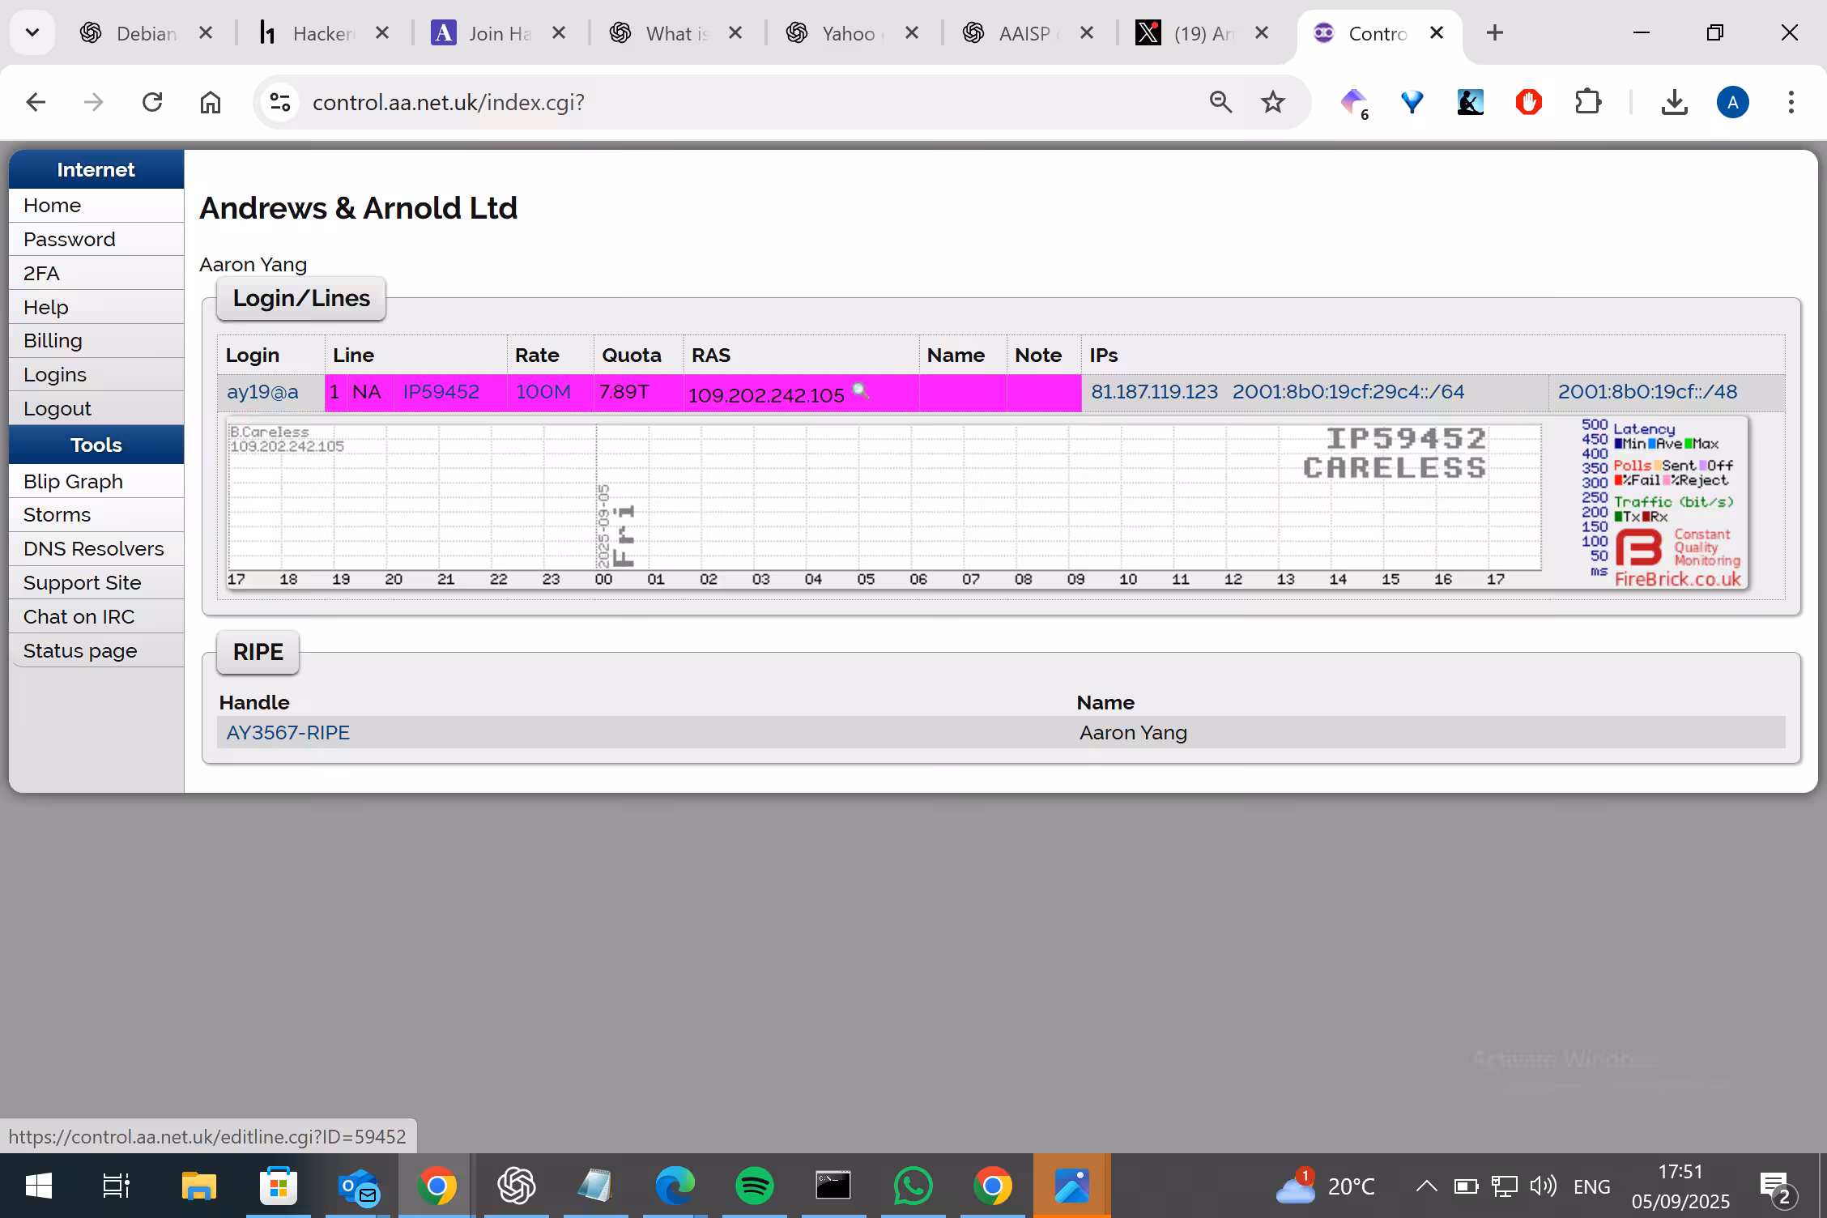Show hidden system tray icons chevron
This screenshot has height=1218, width=1827.
pos(1426,1186)
